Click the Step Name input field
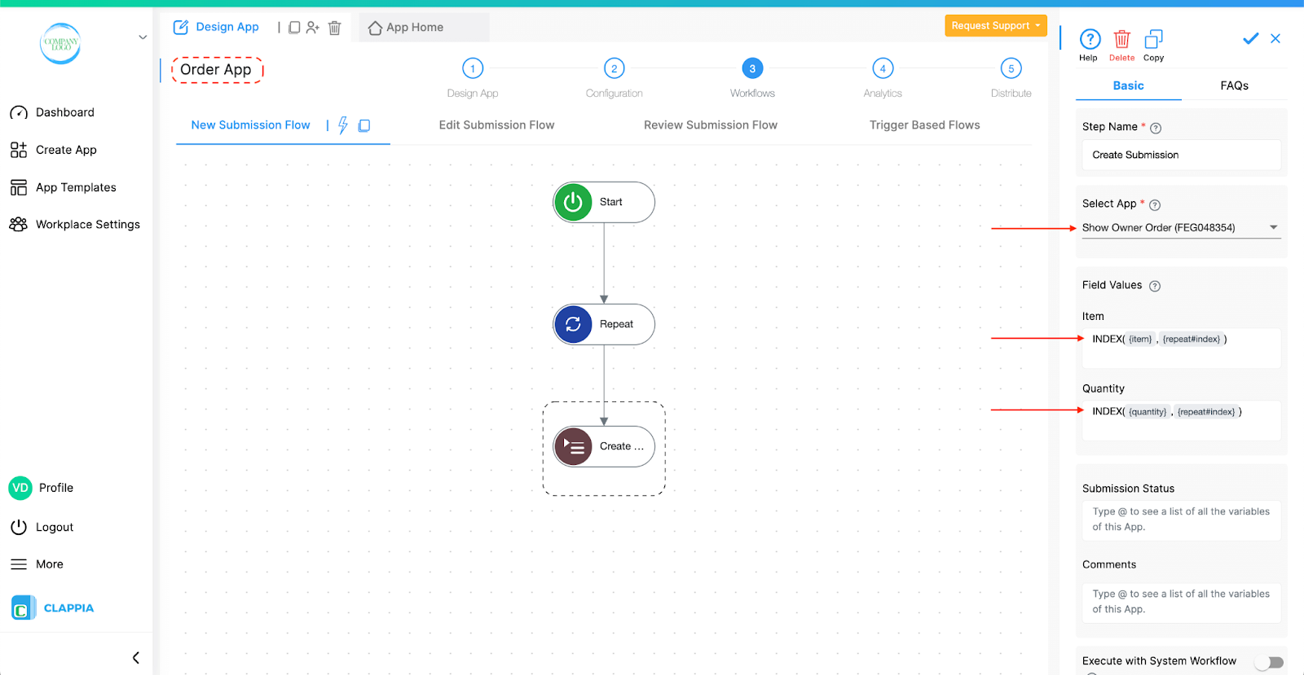 tap(1181, 155)
